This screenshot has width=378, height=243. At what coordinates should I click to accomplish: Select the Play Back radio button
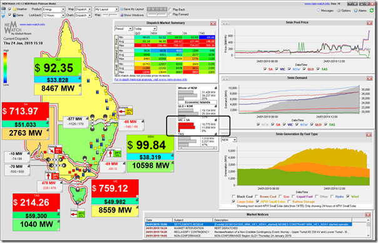click(170, 9)
